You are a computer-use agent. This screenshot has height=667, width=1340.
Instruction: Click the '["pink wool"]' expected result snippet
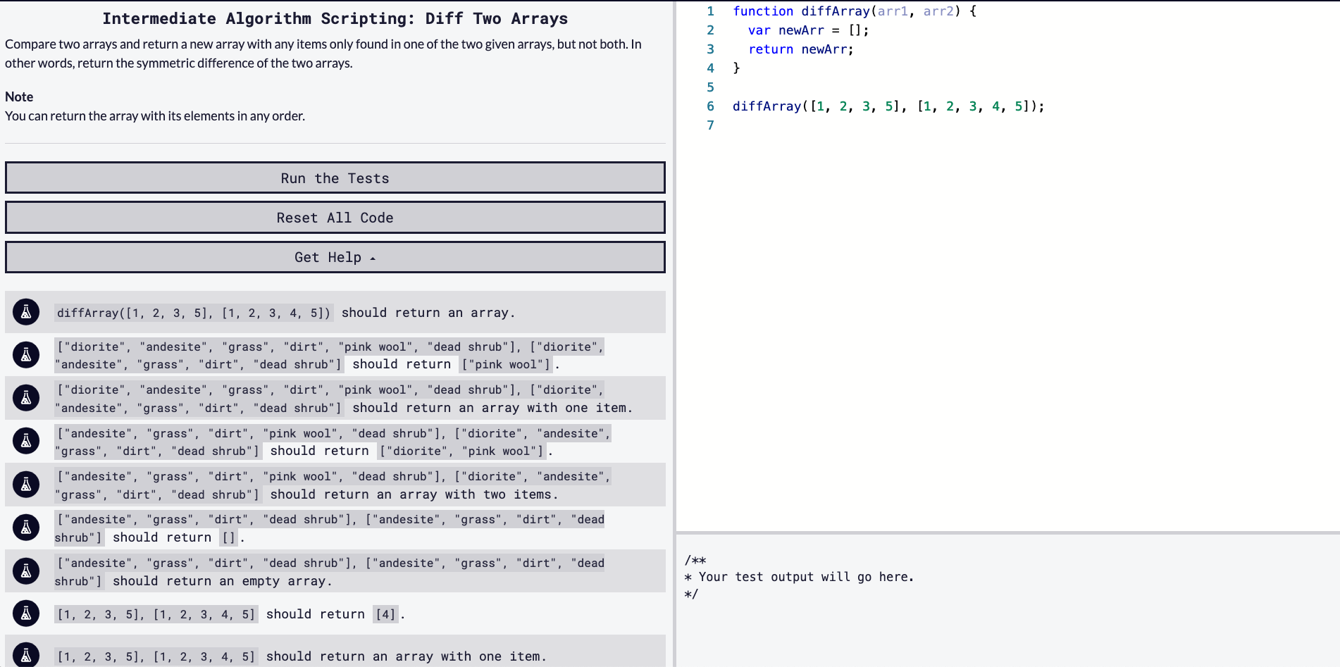506,364
